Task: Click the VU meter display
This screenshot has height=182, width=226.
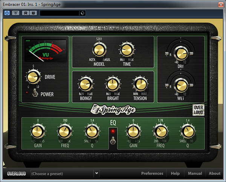Action: click(46, 50)
